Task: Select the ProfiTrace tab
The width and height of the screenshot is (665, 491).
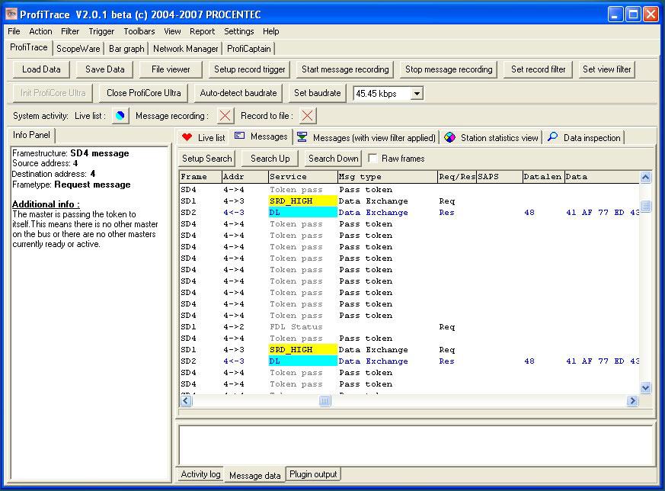Action: click(29, 47)
